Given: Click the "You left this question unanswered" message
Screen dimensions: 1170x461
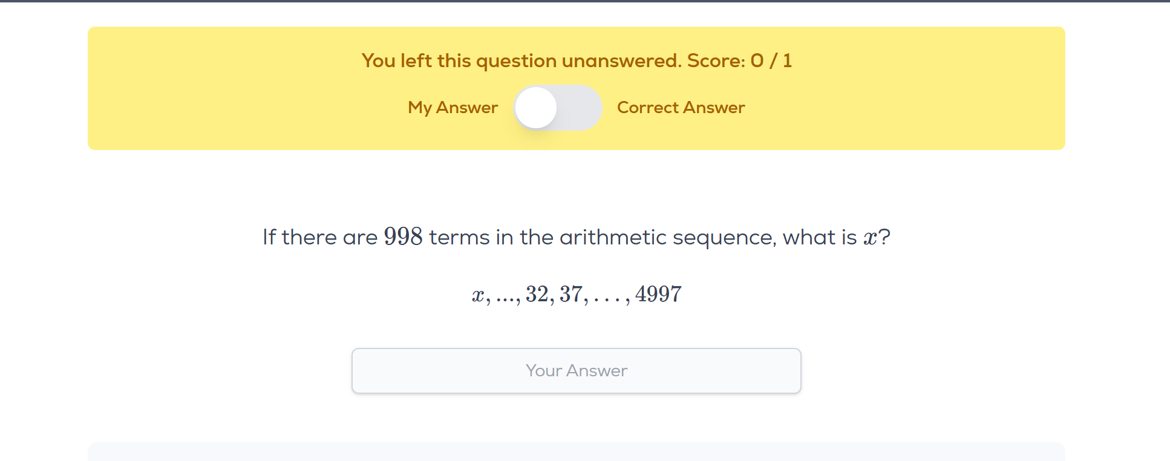Looking at the screenshot, I should [x=521, y=61].
